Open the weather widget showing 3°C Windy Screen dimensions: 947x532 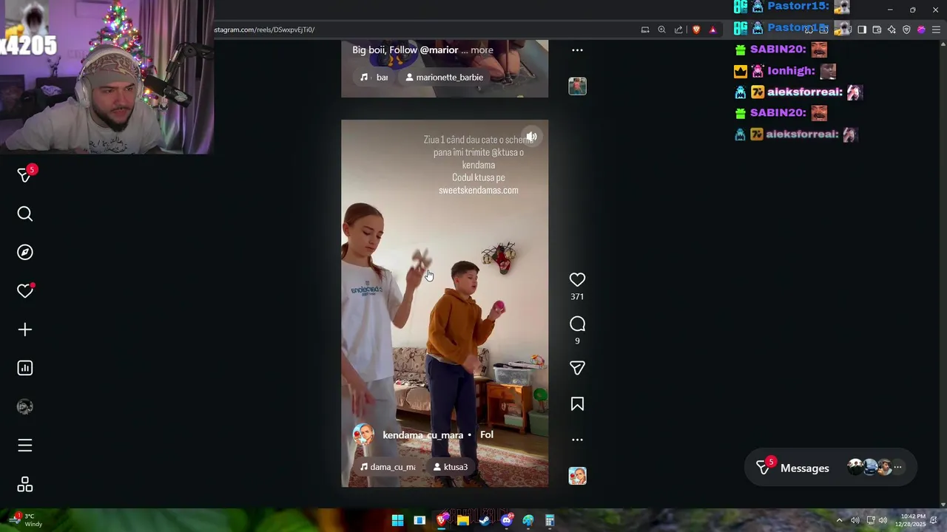click(25, 520)
